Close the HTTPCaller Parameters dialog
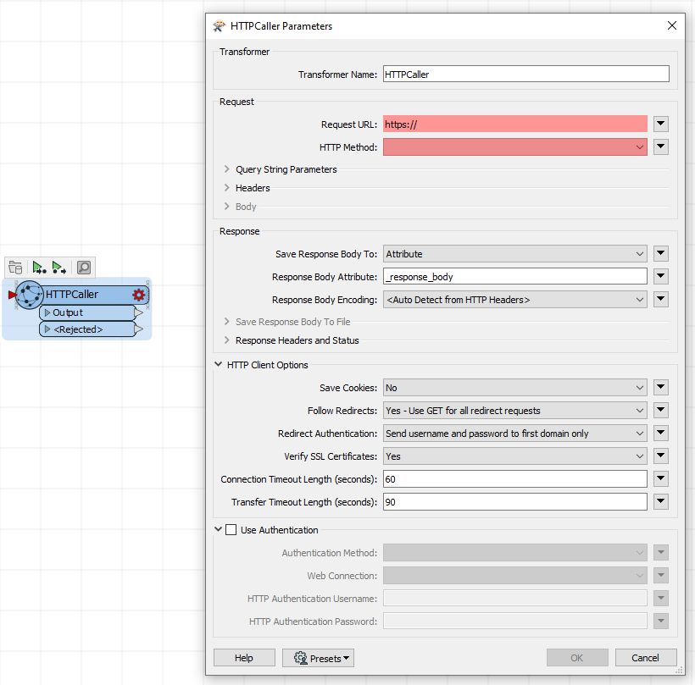695x685 pixels. 672,25
